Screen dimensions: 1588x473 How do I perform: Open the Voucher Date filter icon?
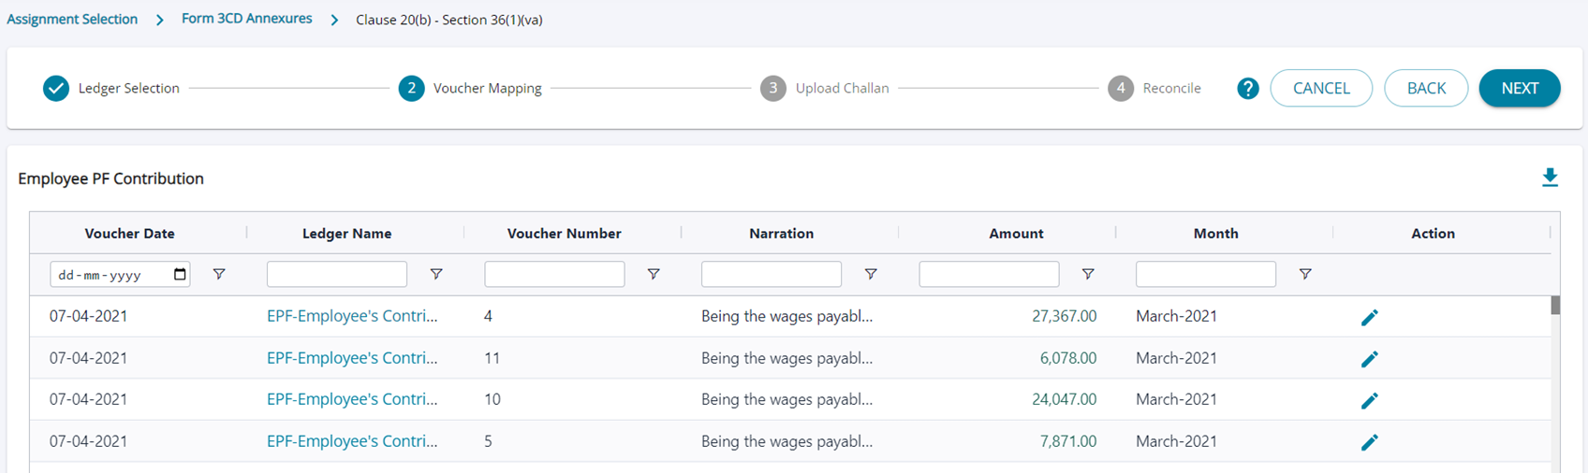pyautogui.click(x=219, y=274)
